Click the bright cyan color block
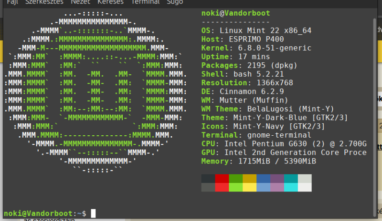Image resolution: width=382 pixels, height=221 pixels. pos(291,187)
